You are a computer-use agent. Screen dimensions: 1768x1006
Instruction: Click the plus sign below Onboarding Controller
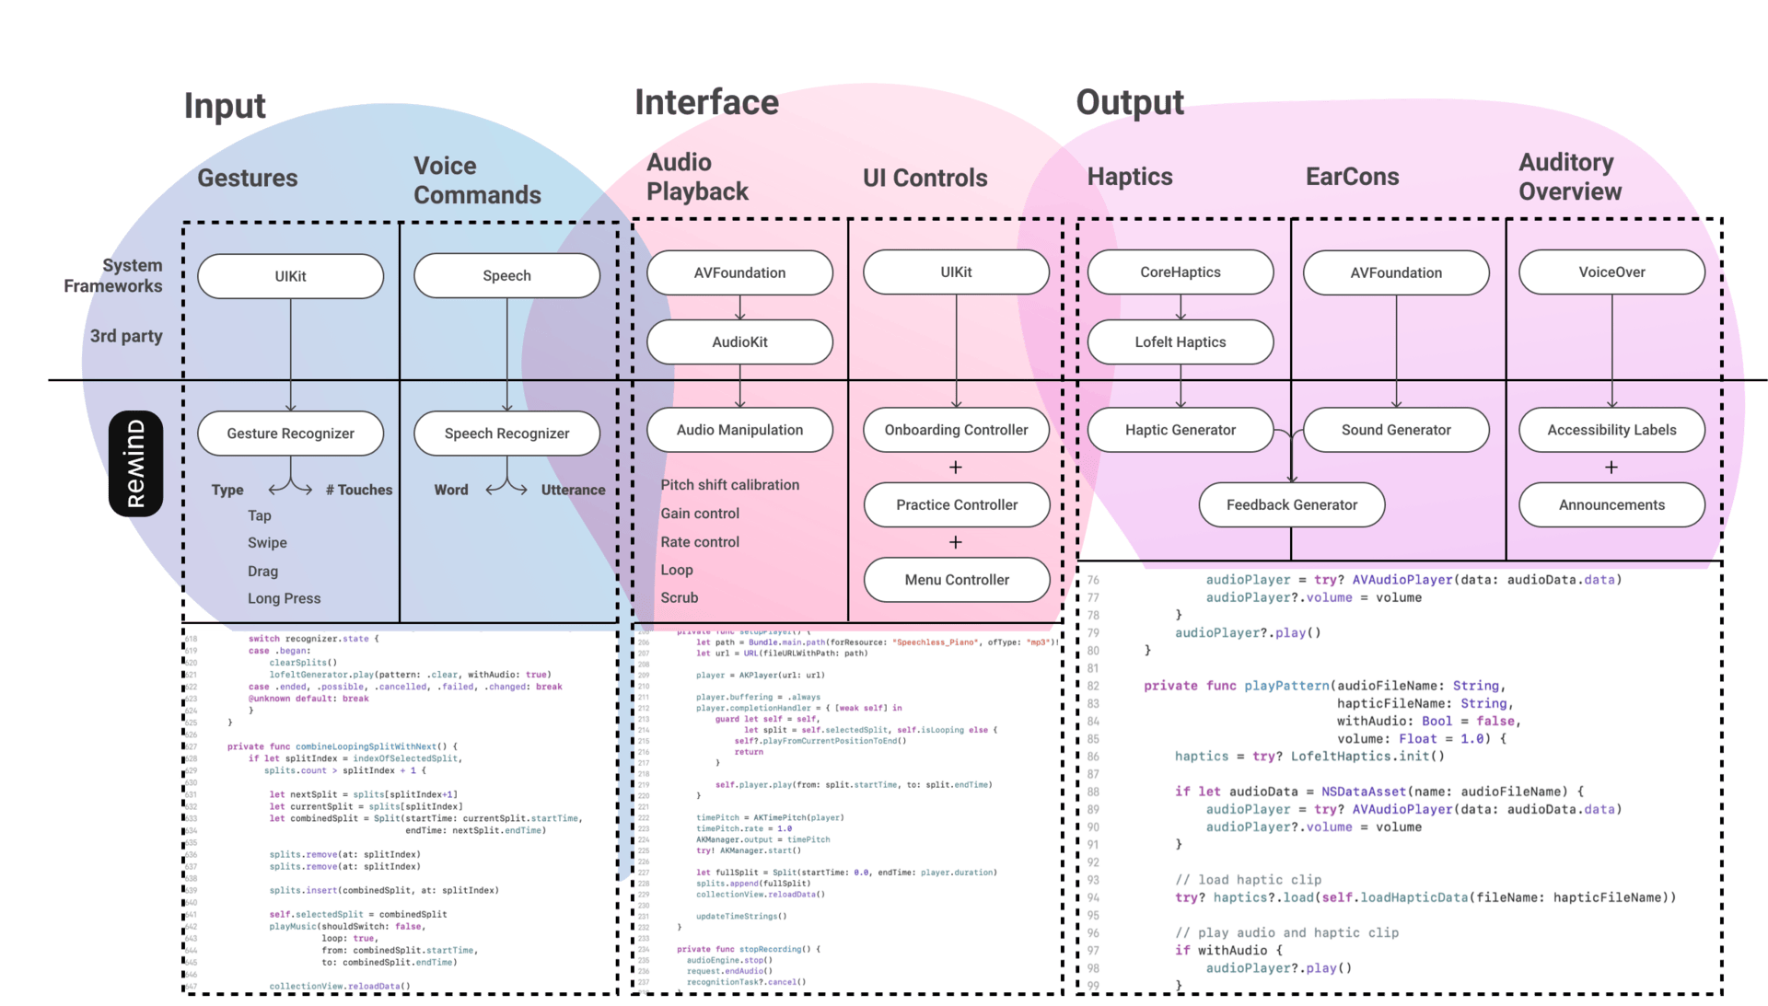coord(956,468)
